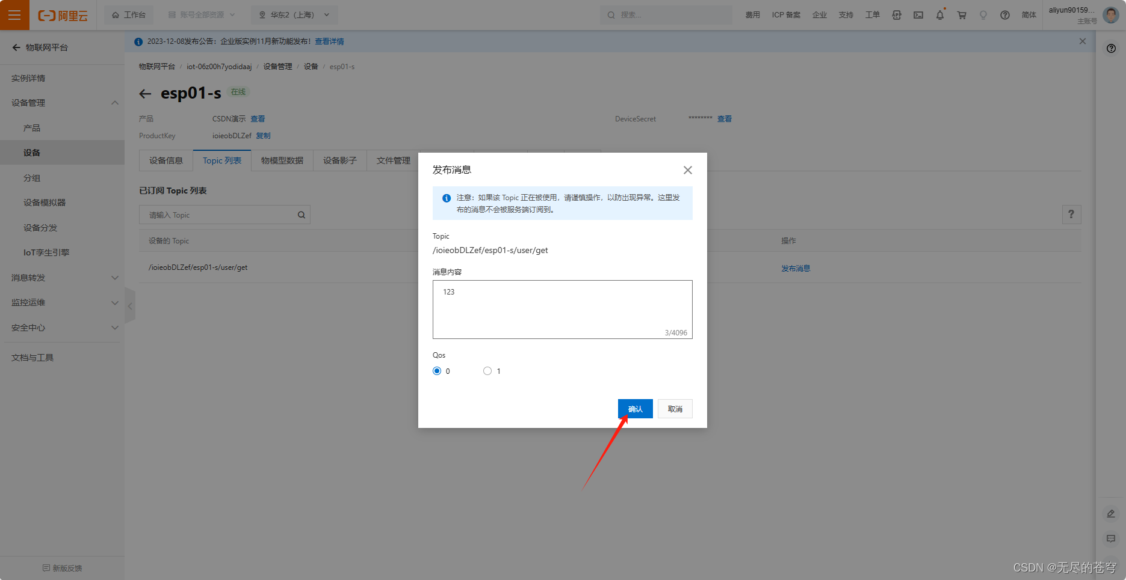Launch Cloud Shell terminal icon

pyautogui.click(x=918, y=15)
